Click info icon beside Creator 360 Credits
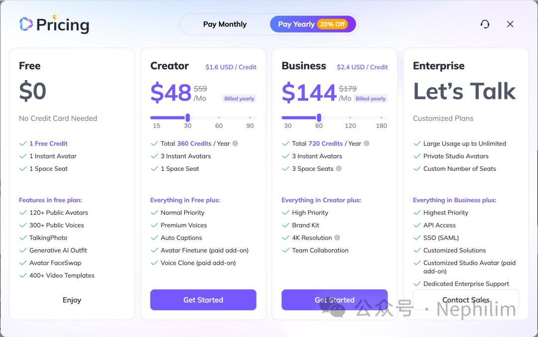 tap(235, 144)
